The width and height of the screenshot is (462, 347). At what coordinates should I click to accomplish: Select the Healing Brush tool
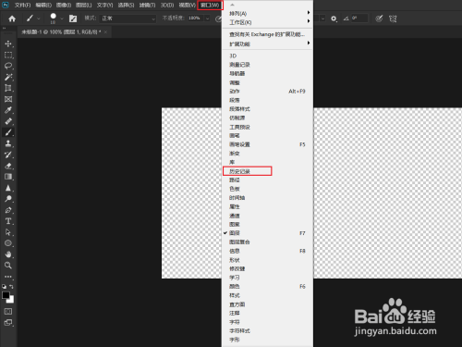[x=8, y=121]
